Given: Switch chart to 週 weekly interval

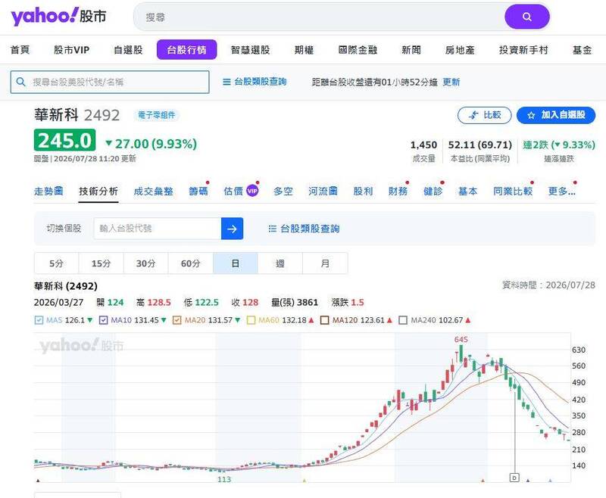Looking at the screenshot, I should click(280, 263).
